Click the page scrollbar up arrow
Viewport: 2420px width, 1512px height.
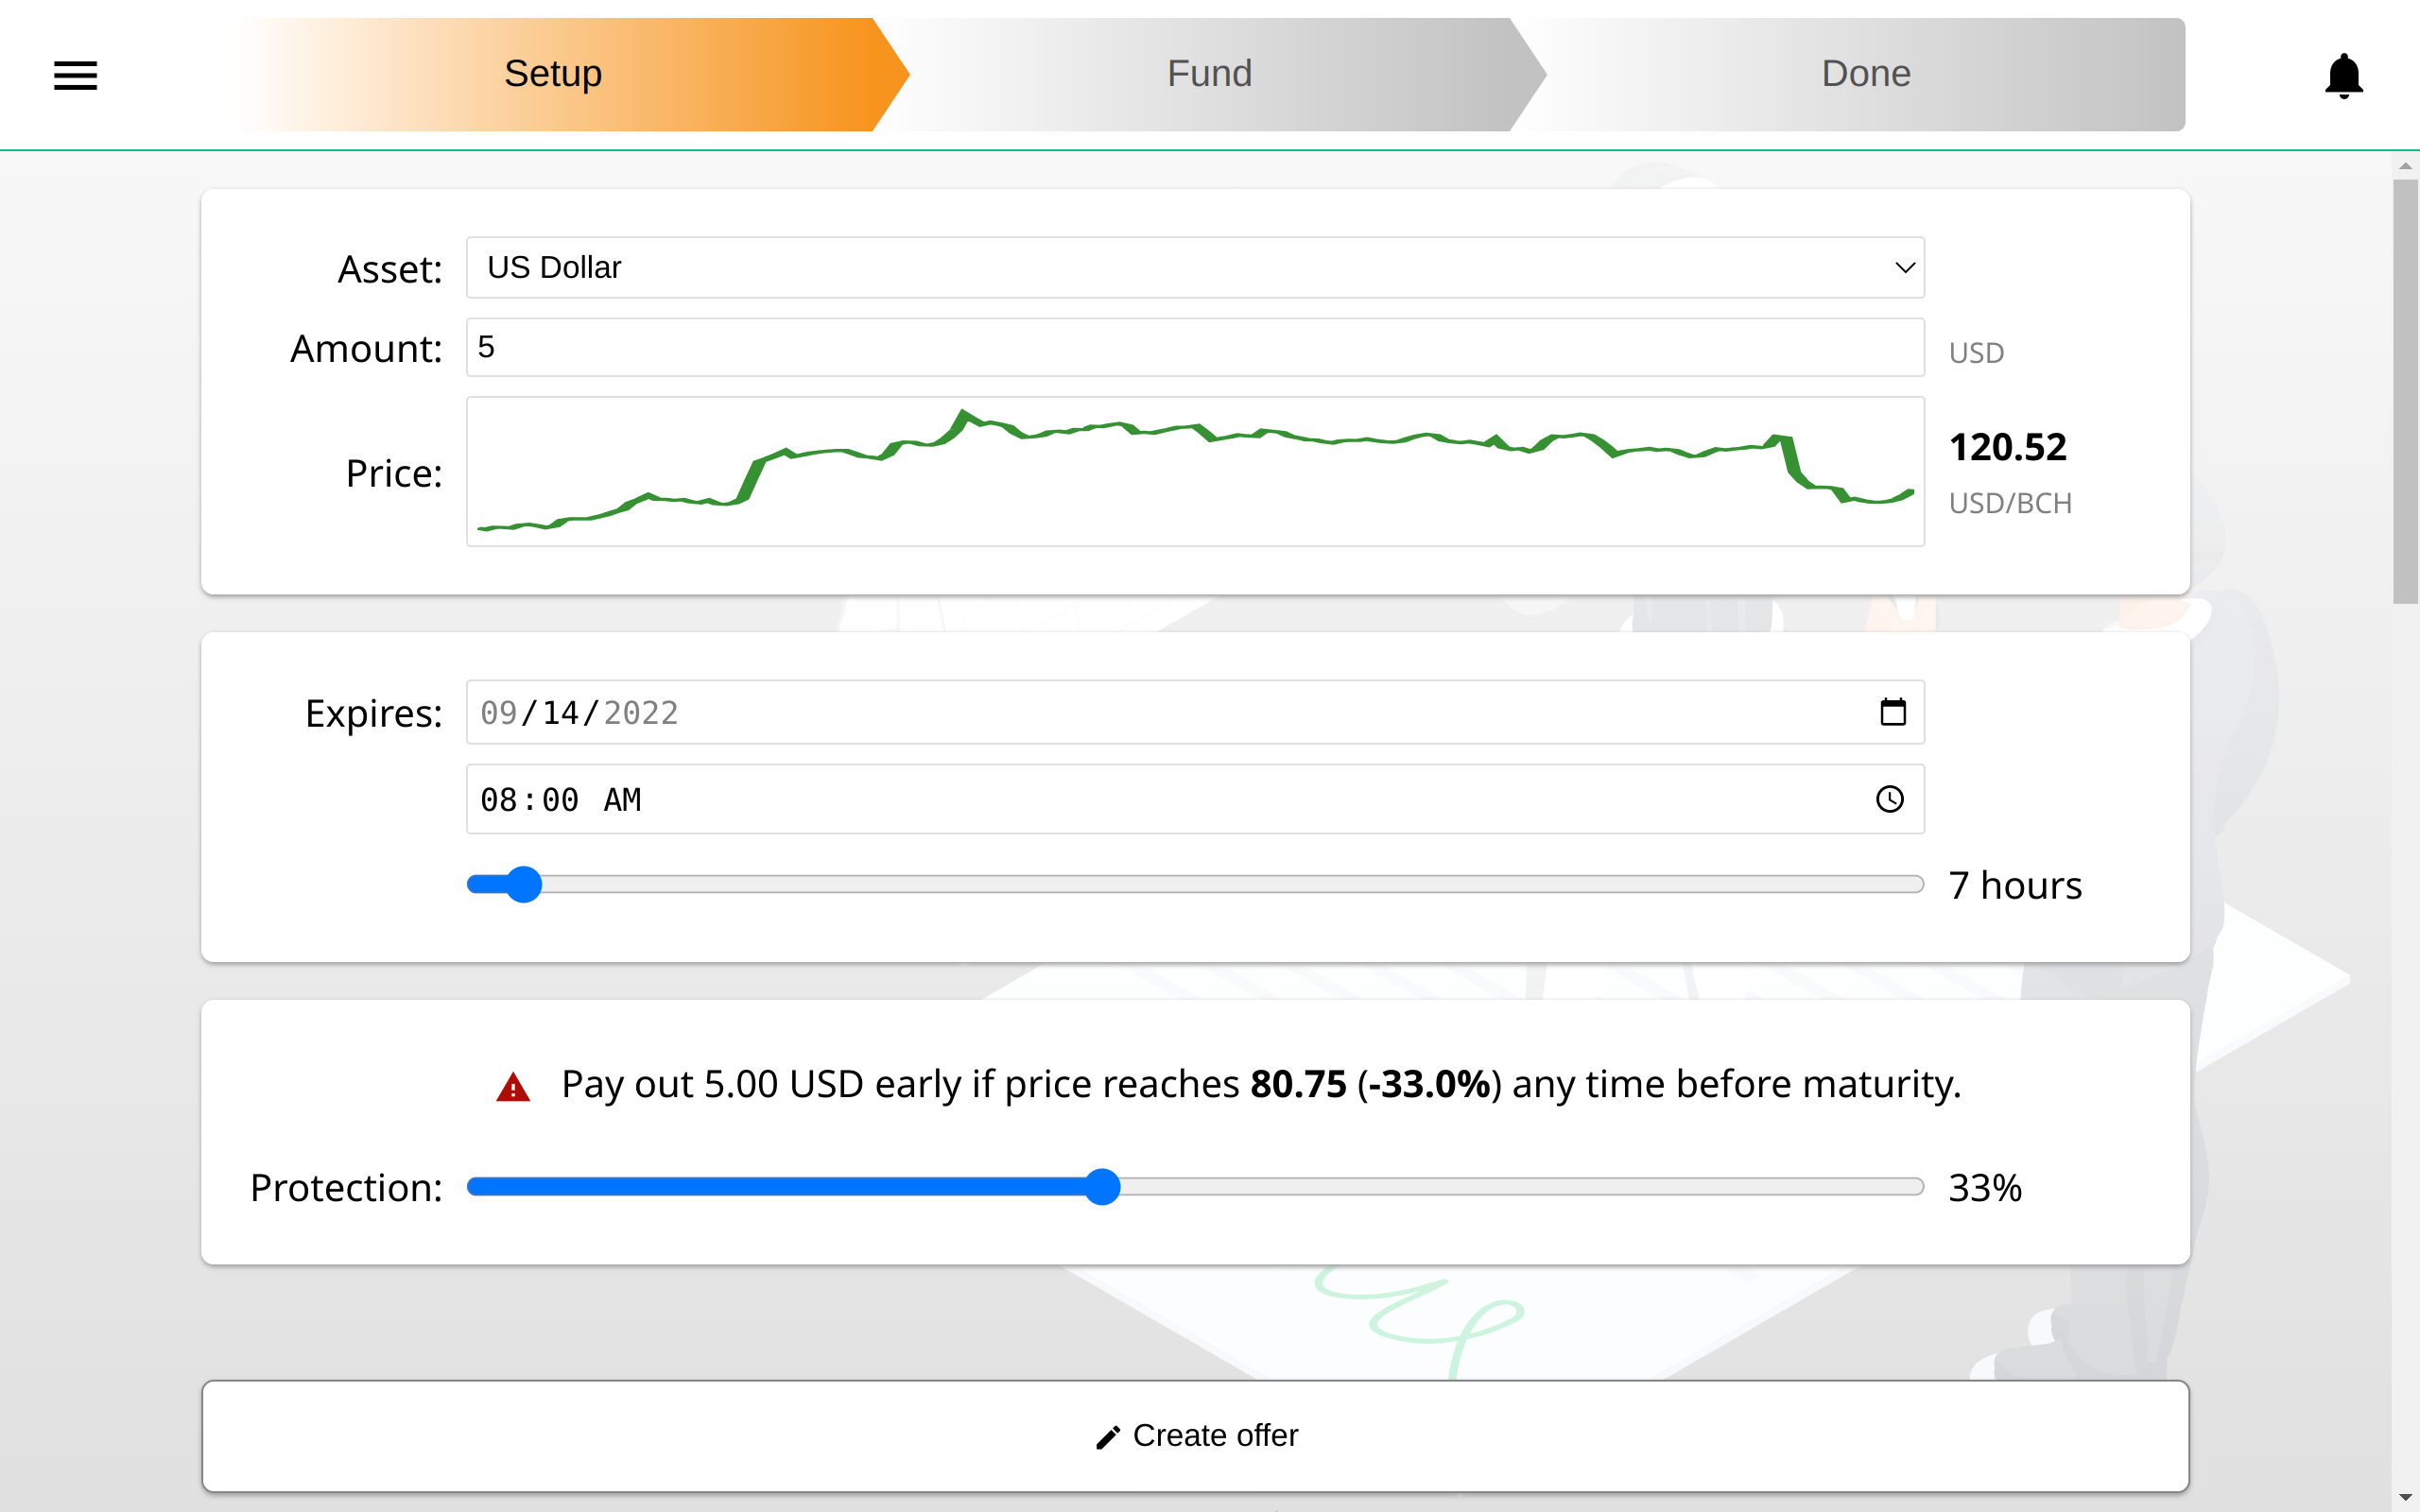tap(2405, 166)
